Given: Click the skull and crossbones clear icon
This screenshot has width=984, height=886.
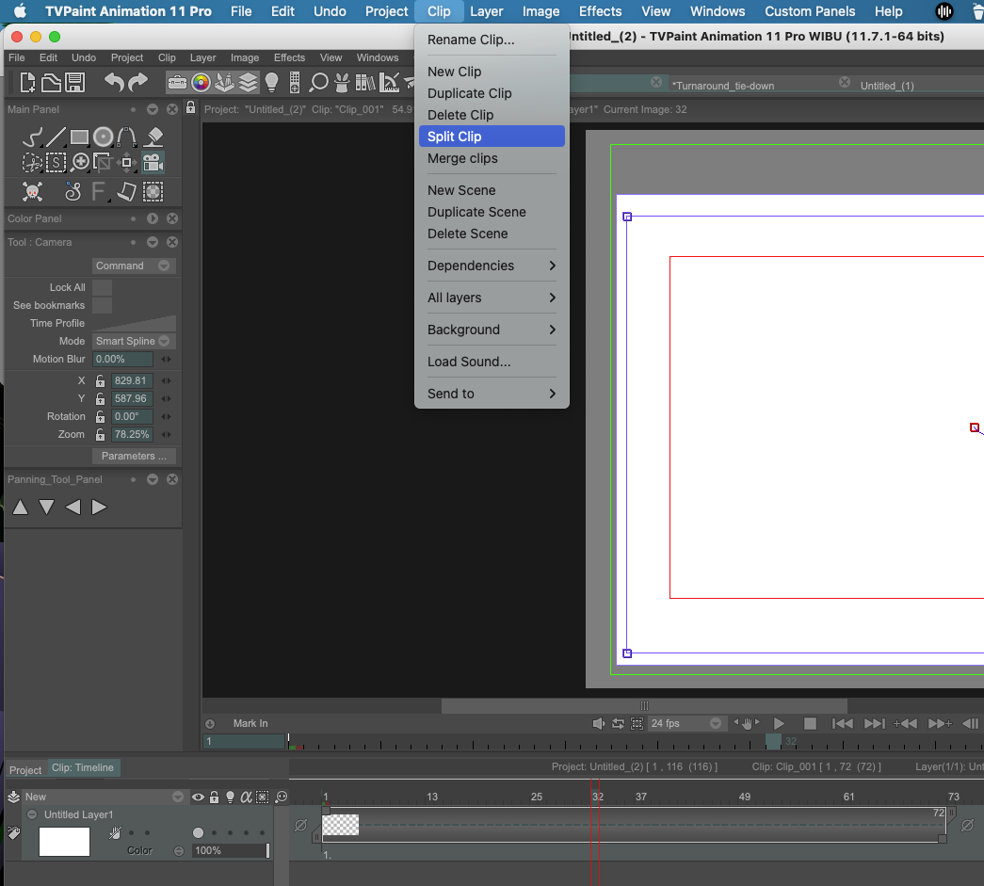Looking at the screenshot, I should tap(33, 191).
